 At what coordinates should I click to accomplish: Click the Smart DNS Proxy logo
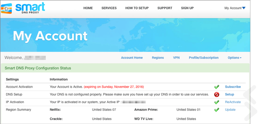[23, 8]
